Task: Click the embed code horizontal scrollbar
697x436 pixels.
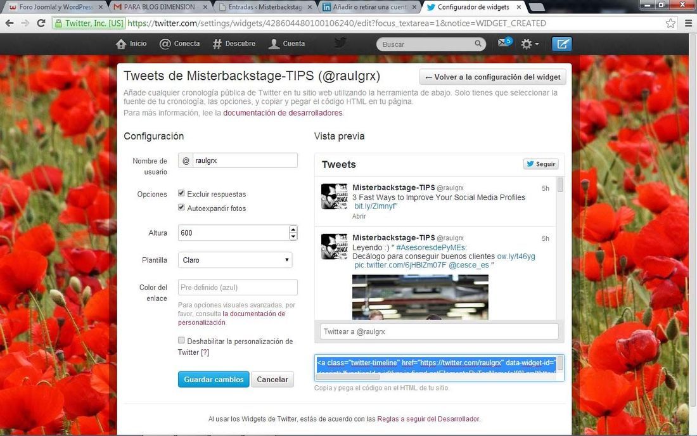Action: tap(347, 377)
